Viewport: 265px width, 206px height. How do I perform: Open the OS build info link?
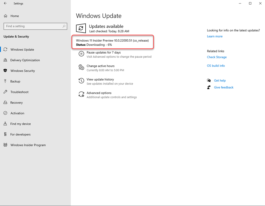(x=216, y=66)
